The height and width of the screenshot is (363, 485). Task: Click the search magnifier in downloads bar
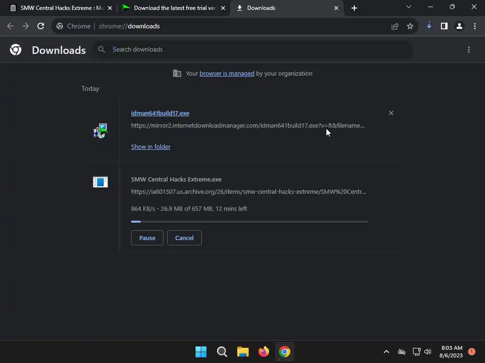point(101,49)
